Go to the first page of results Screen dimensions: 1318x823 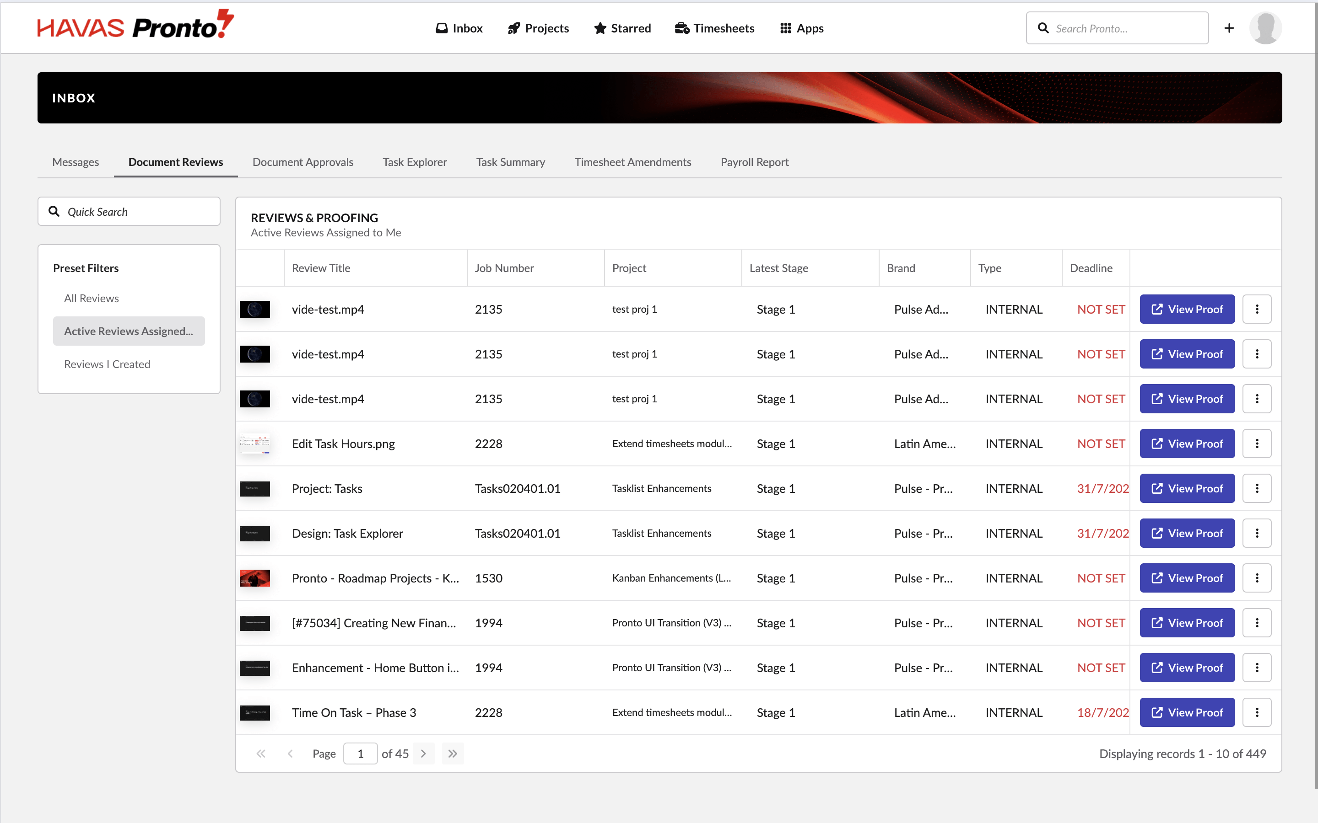pyautogui.click(x=261, y=754)
